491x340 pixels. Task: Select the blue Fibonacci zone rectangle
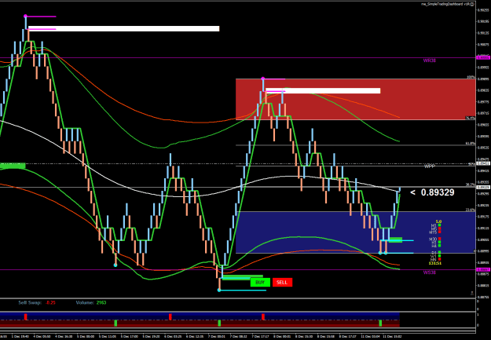[x=355, y=232]
